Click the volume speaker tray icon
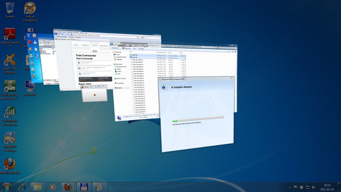Image resolution: width=341 pixels, height=192 pixels. pyautogui.click(x=314, y=187)
